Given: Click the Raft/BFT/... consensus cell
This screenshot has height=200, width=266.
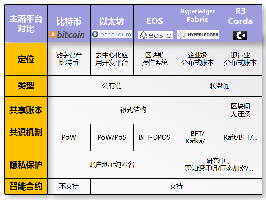Looking at the screenshot, I should (x=240, y=137).
